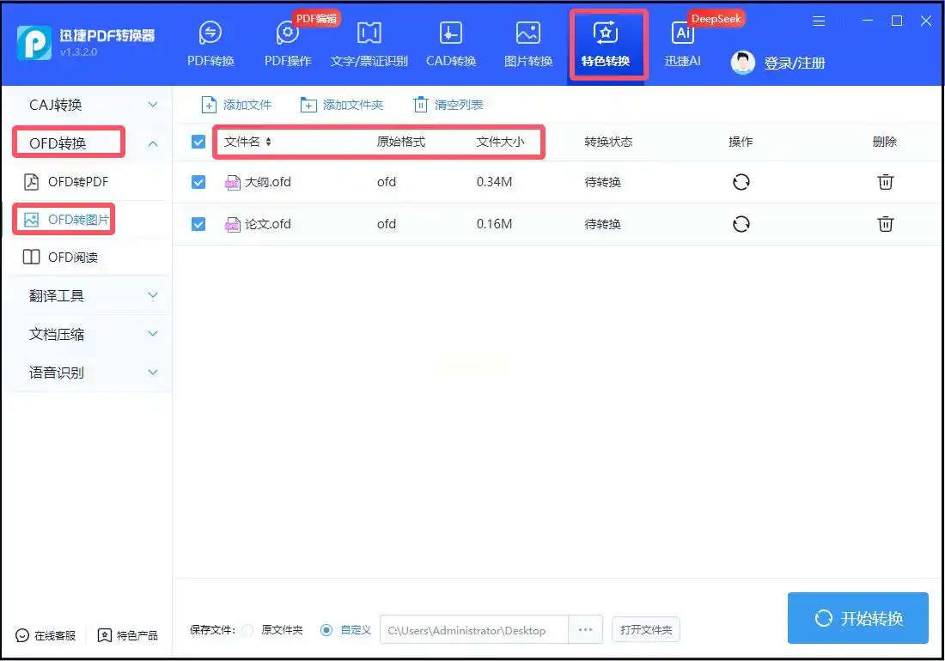
Task: Click the 开始转换 button
Action: pyautogui.click(x=857, y=618)
